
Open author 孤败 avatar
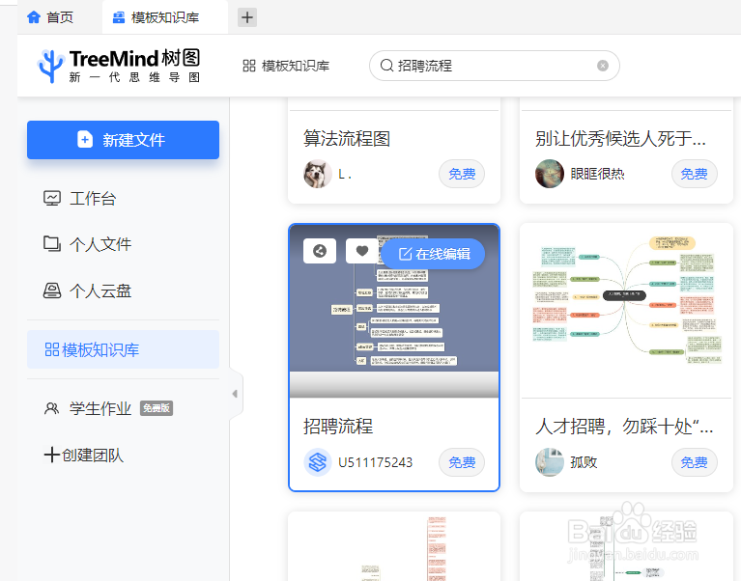[x=549, y=462]
